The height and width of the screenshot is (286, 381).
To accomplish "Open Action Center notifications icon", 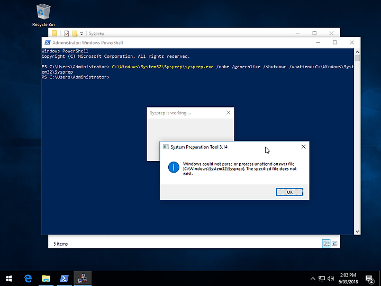I will [x=369, y=279].
